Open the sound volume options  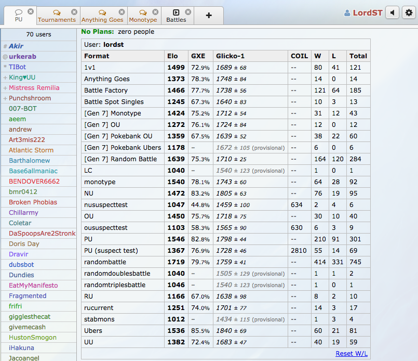pos(392,13)
